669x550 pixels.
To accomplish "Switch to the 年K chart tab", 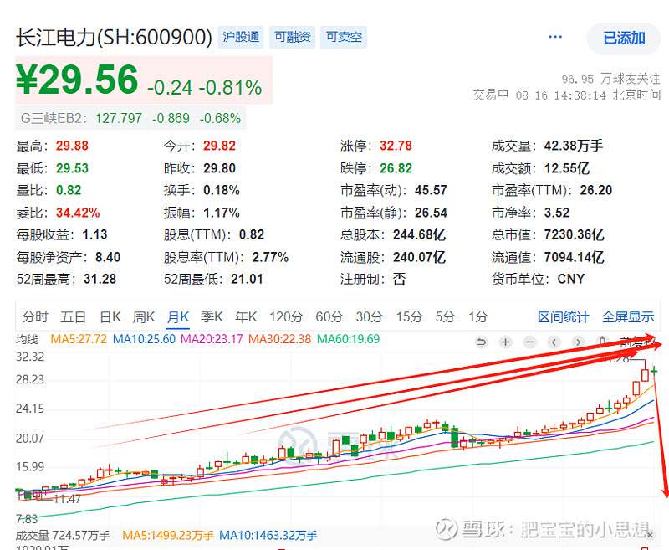I will click(x=246, y=317).
